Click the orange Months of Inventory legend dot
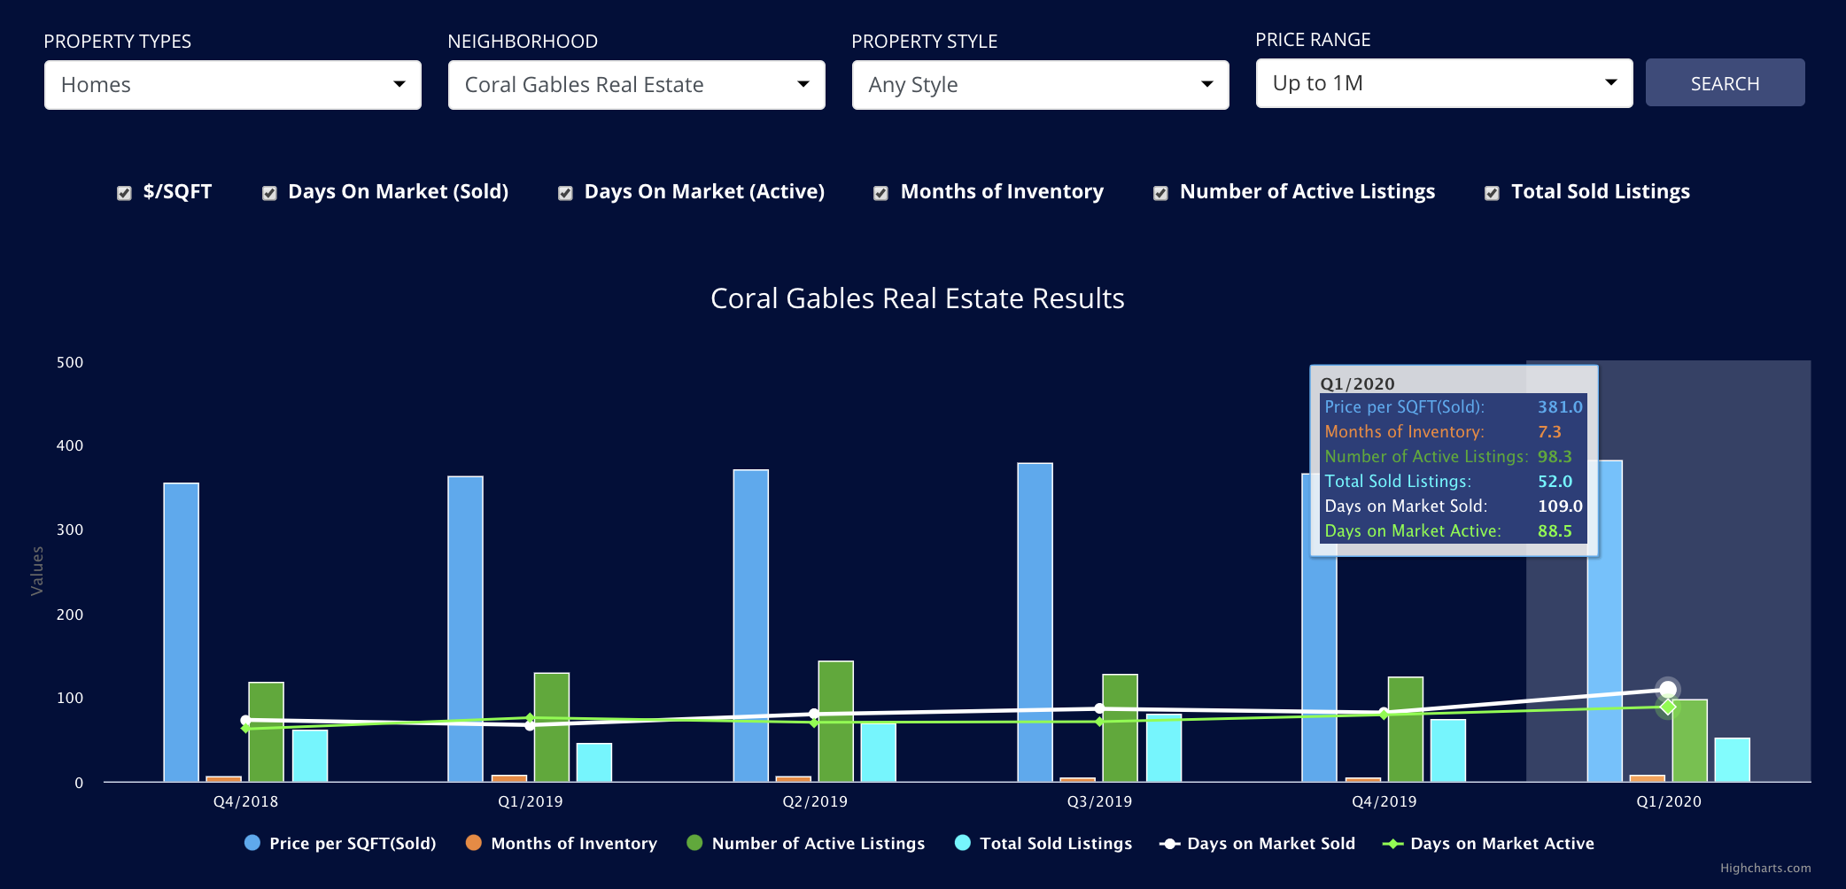Image resolution: width=1846 pixels, height=889 pixels. coord(474,843)
